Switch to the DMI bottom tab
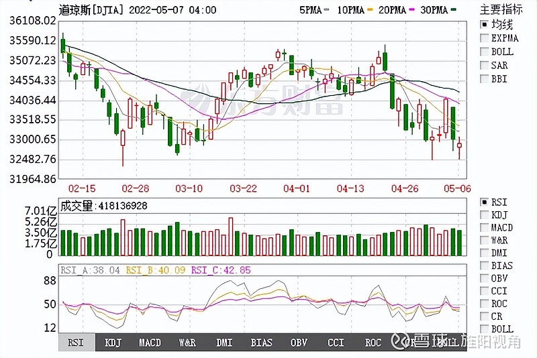This screenshot has height=358, width=537. click(x=224, y=343)
